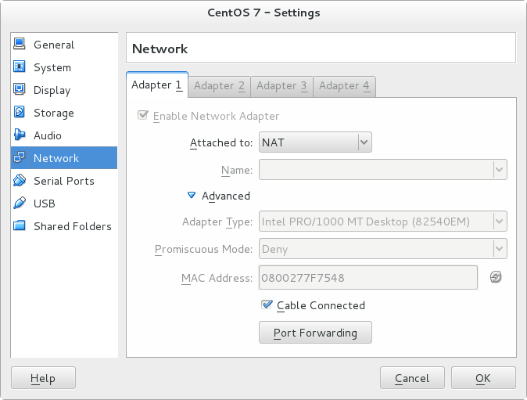The height and width of the screenshot is (400, 527).
Task: Toggle the Cable Connected checkbox
Action: tap(267, 305)
